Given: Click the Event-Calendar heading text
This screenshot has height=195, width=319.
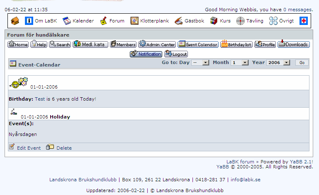Looking at the screenshot, I should click(x=39, y=65).
